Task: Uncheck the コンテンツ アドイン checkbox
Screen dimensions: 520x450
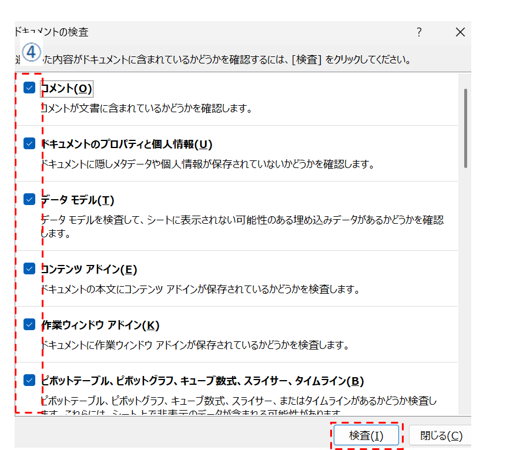Action: point(29,268)
